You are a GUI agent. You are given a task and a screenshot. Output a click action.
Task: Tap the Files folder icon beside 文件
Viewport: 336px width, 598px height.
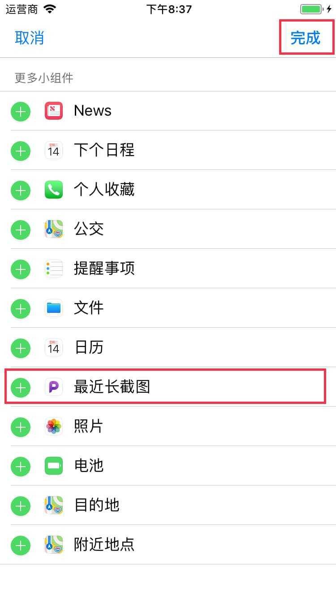(54, 308)
